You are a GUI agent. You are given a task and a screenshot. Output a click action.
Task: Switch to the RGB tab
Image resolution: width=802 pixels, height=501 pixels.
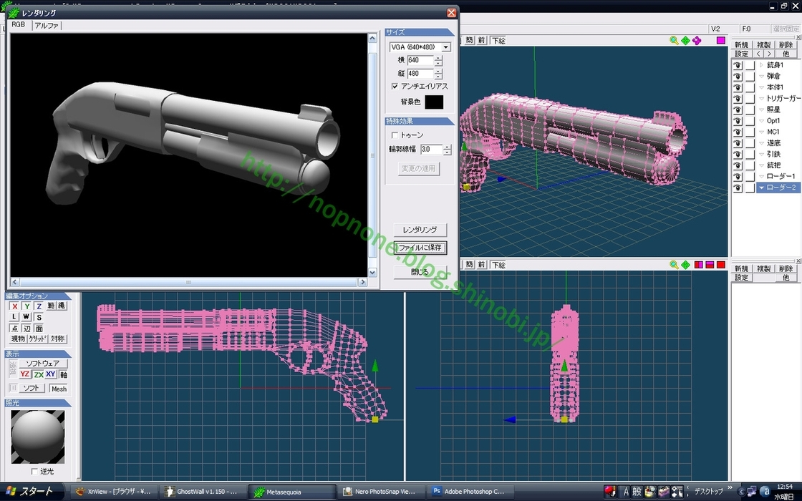pos(19,24)
